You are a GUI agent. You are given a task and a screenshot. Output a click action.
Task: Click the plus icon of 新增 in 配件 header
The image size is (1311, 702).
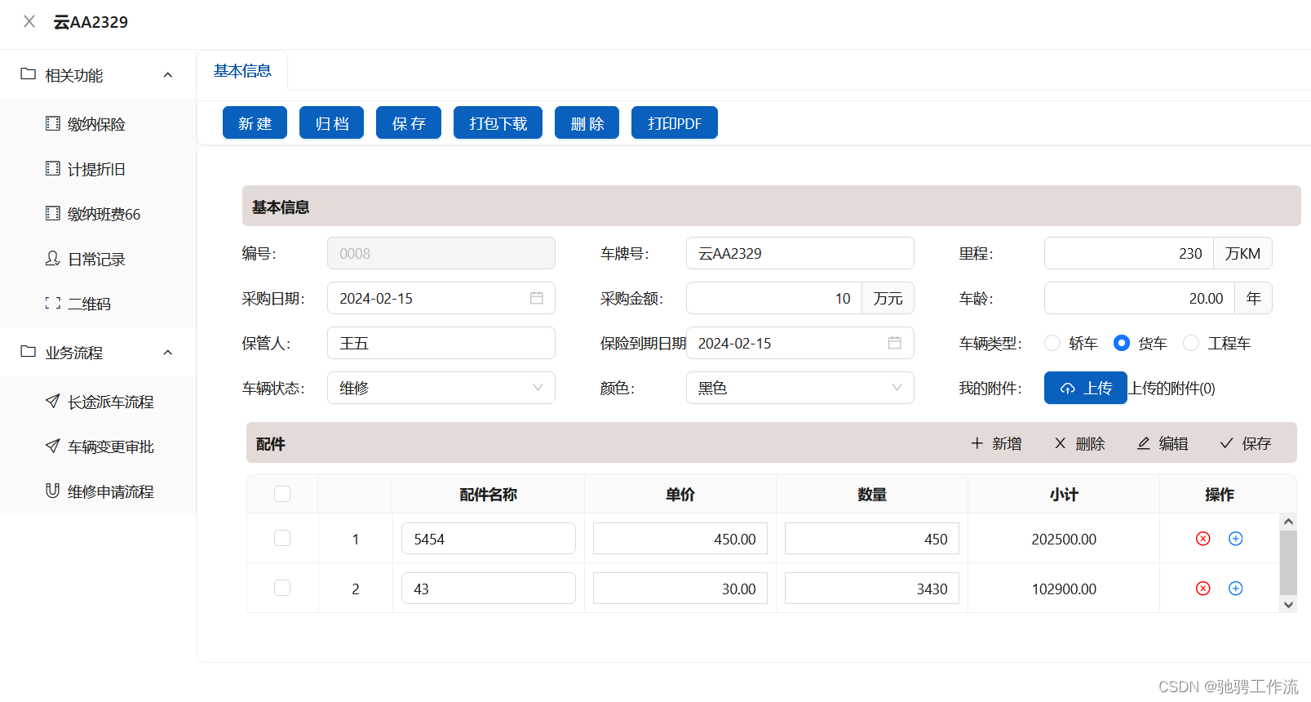pos(977,443)
